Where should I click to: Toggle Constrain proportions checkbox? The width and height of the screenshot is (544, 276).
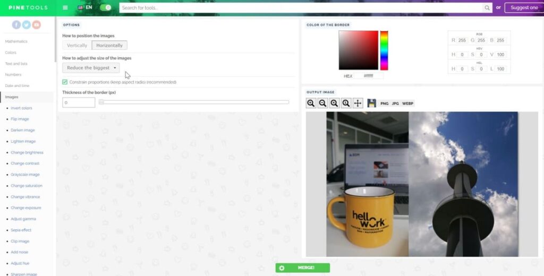pyautogui.click(x=65, y=82)
